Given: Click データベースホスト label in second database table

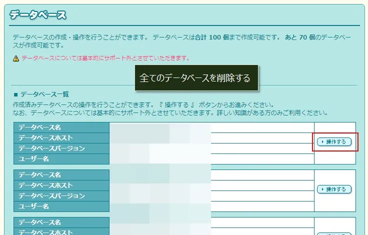Looking at the screenshot, I should point(45,185).
